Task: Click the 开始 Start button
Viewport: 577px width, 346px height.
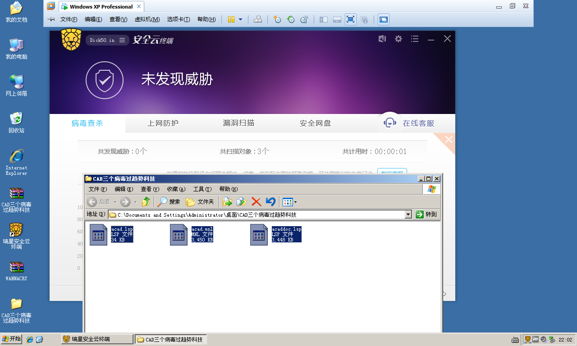Action: (x=12, y=339)
